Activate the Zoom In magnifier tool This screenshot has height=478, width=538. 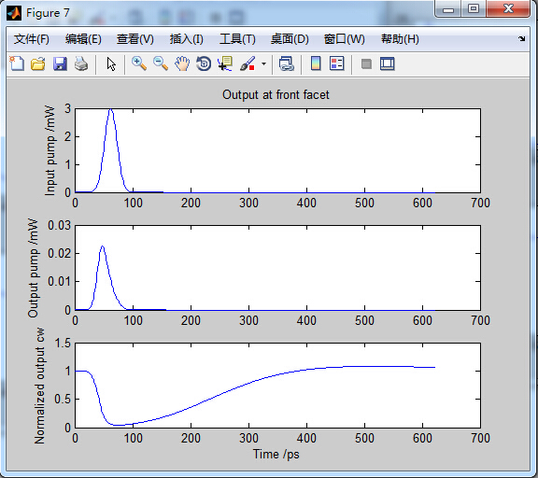[139, 63]
